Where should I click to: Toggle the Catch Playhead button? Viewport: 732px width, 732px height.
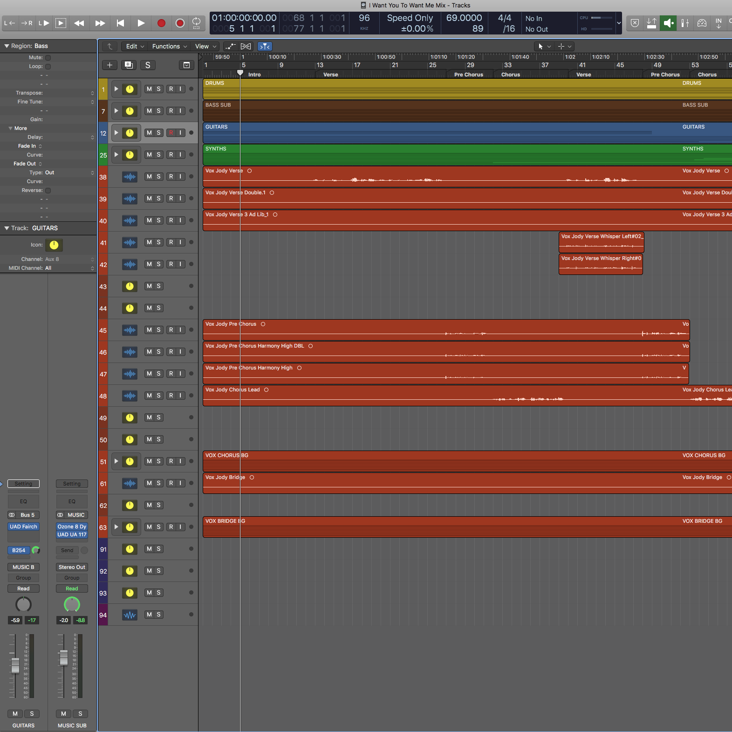coord(265,46)
